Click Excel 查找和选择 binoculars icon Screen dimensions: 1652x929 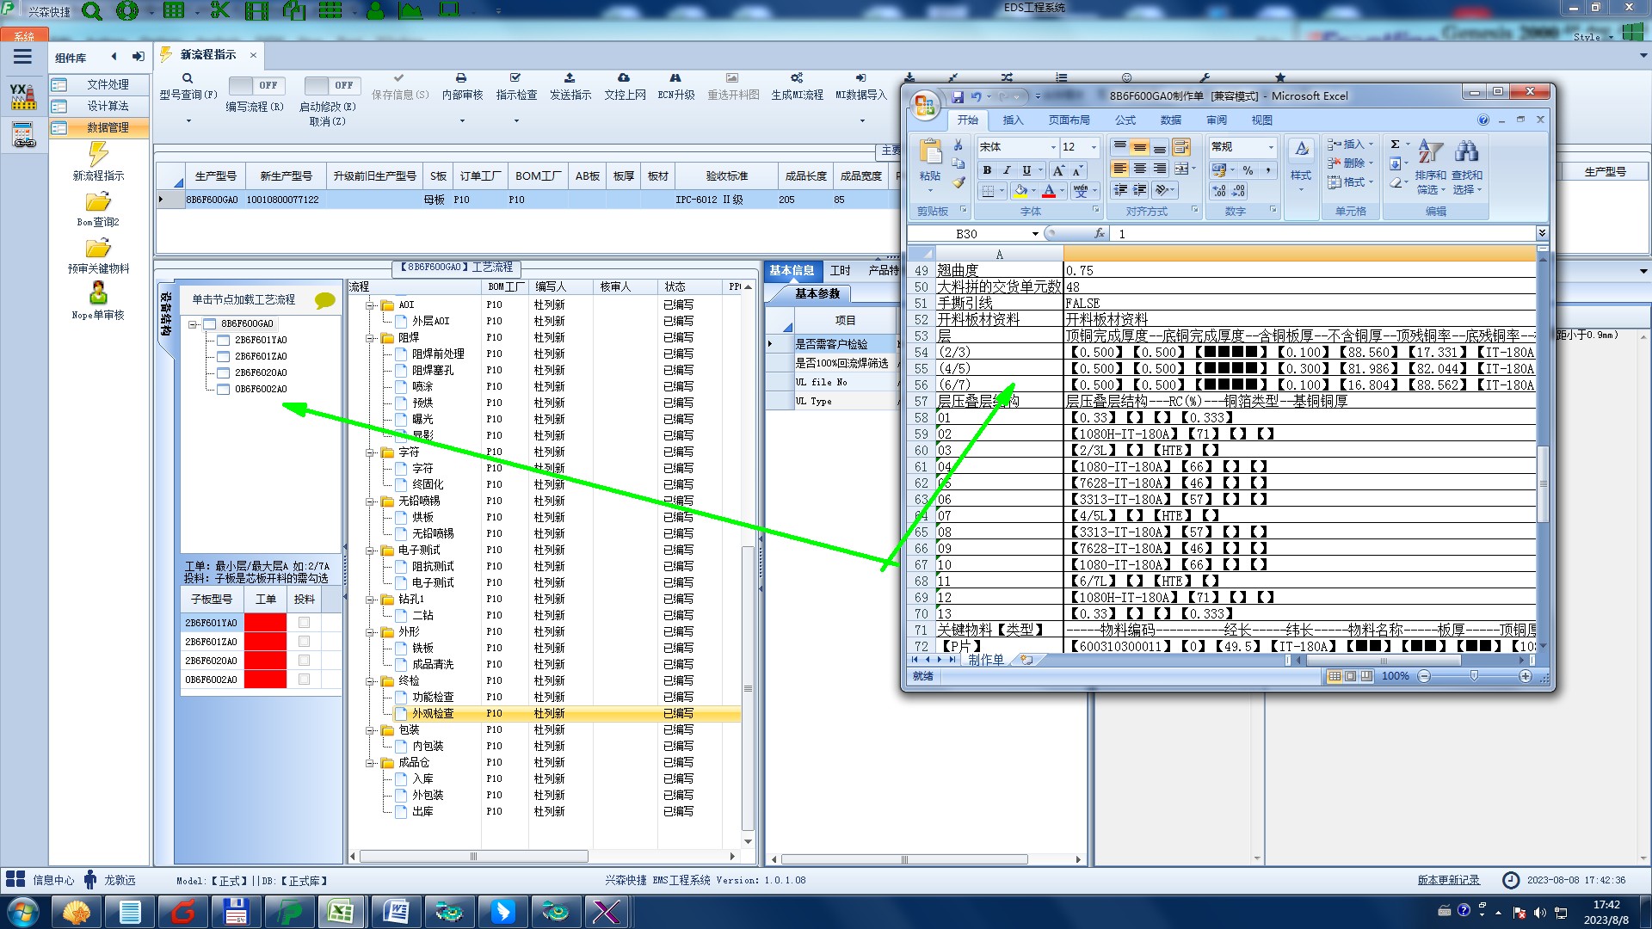point(1467,151)
